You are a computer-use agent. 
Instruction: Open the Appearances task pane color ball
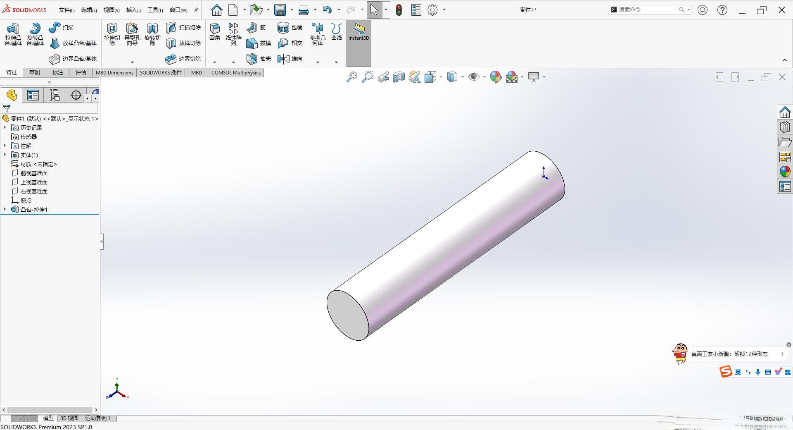(x=785, y=172)
